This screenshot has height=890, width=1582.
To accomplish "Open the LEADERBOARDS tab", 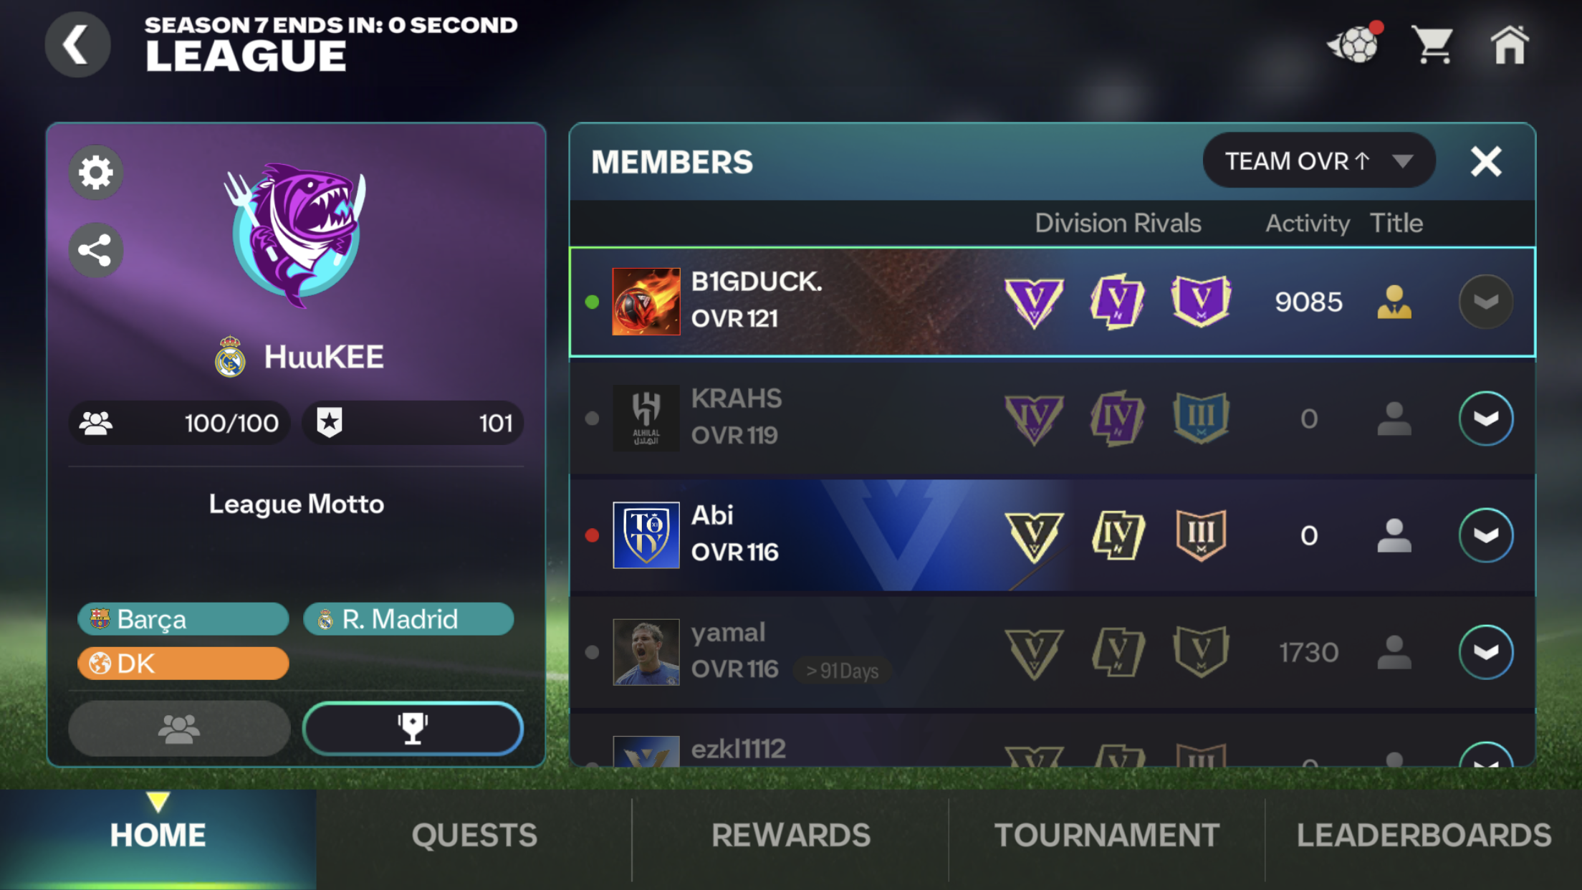I will coord(1424,836).
